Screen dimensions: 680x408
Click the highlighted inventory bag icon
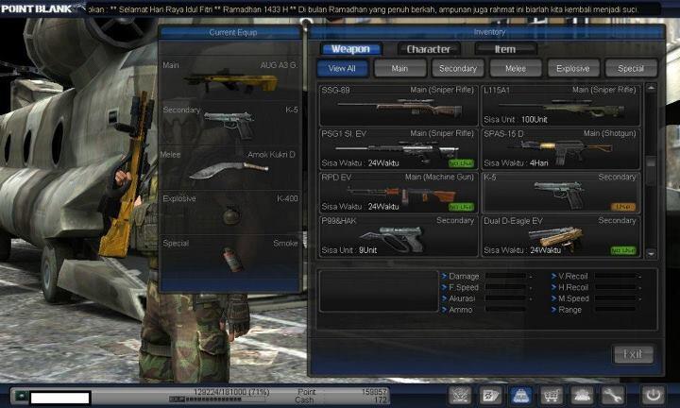pyautogui.click(x=520, y=396)
